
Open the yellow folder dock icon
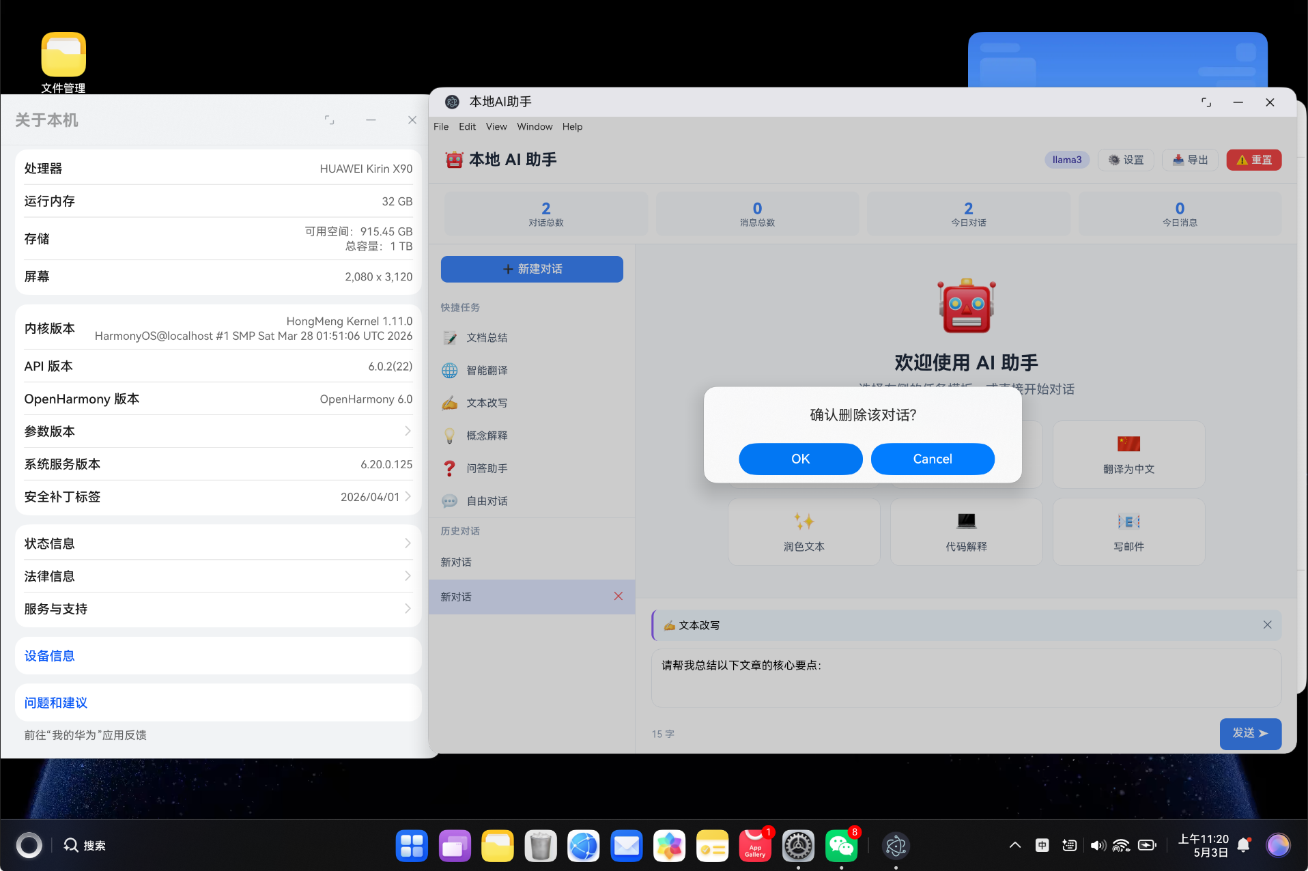coord(498,846)
